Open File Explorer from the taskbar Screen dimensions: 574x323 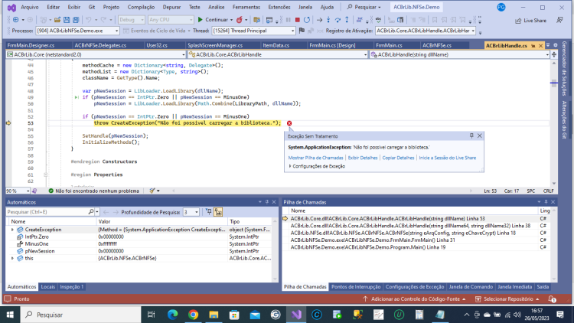click(x=214, y=315)
